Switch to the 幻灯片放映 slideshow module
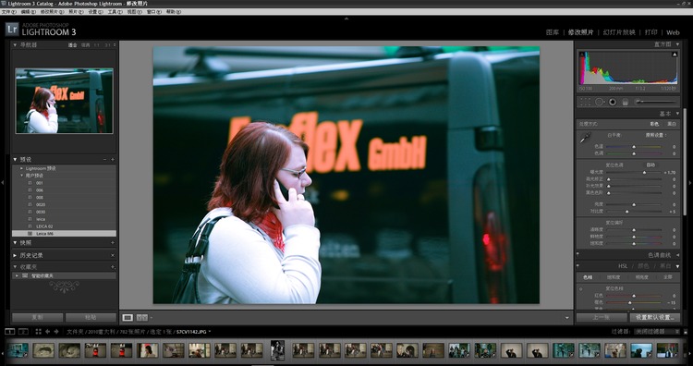 click(619, 32)
